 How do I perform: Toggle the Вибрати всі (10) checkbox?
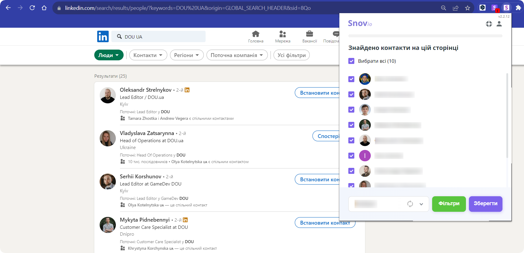(351, 61)
